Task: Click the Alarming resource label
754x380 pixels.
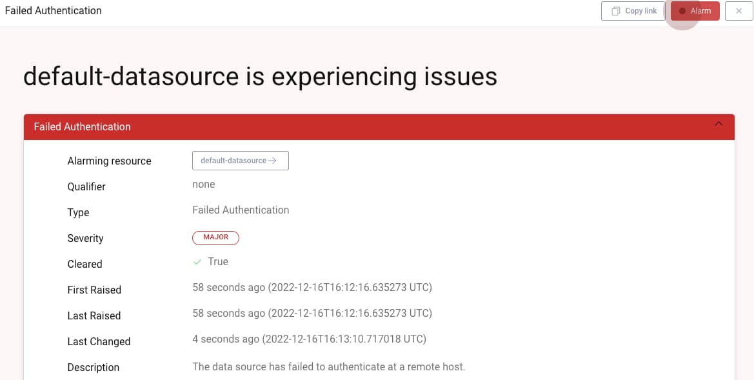Action: coord(109,161)
